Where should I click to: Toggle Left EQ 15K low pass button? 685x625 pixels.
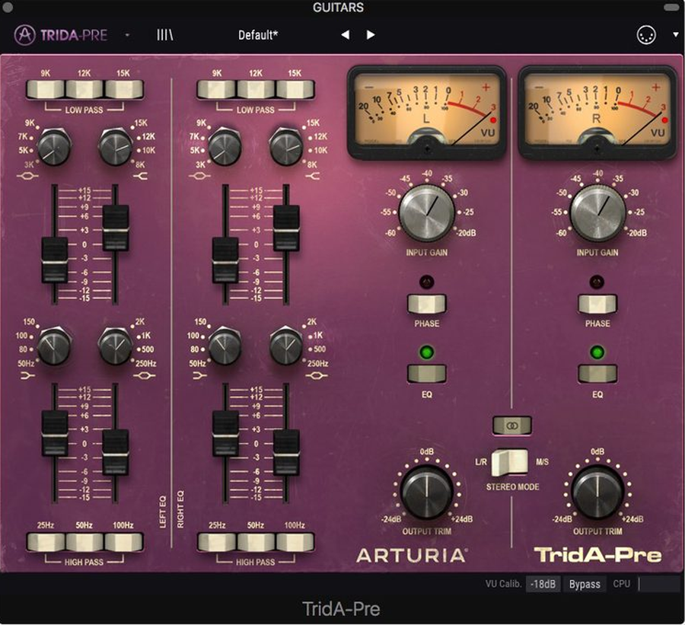point(123,90)
